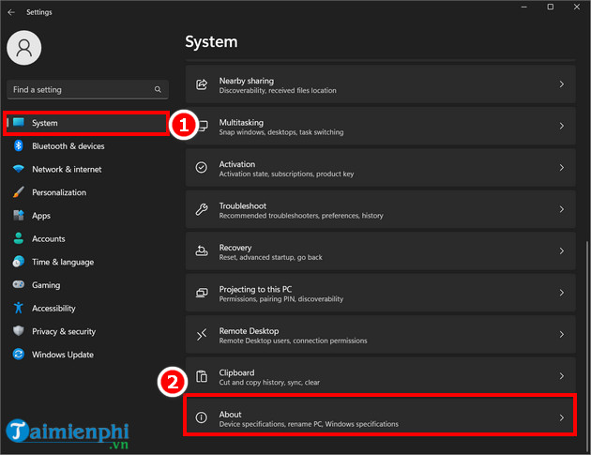Open About via its right chevron
The image size is (591, 455).
click(x=562, y=417)
